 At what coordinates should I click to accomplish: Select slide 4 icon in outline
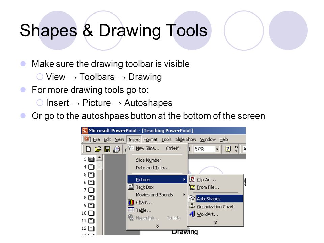pos(91,167)
